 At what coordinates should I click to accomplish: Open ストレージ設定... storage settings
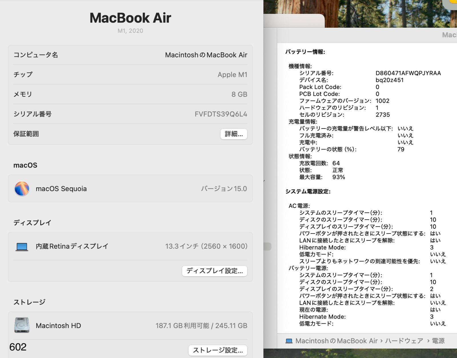click(218, 350)
